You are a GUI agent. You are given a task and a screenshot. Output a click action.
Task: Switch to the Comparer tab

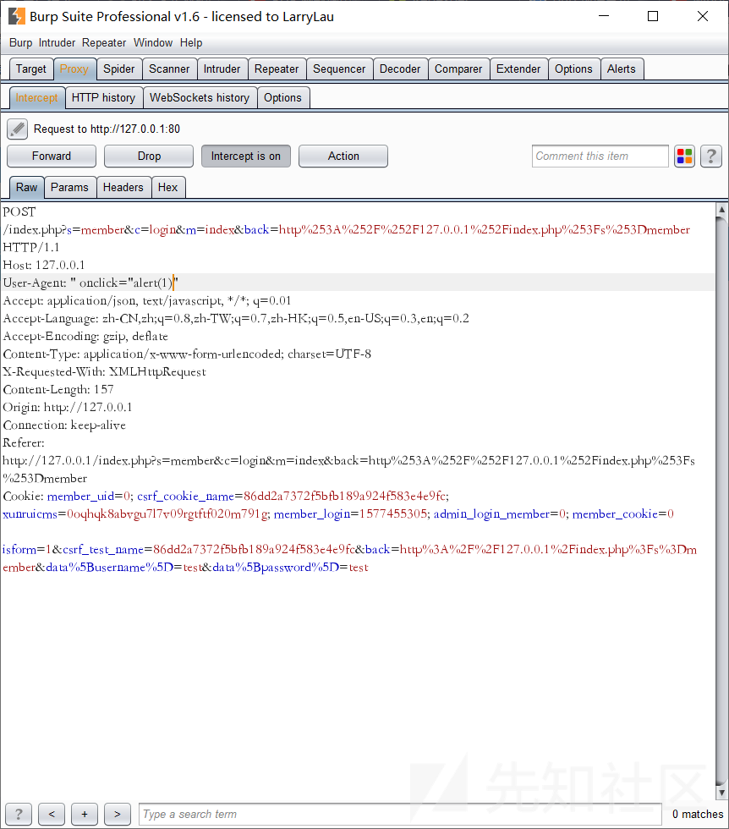[458, 69]
